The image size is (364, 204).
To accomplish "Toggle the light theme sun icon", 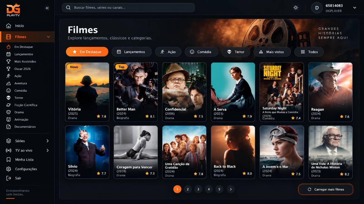I will (x=296, y=8).
